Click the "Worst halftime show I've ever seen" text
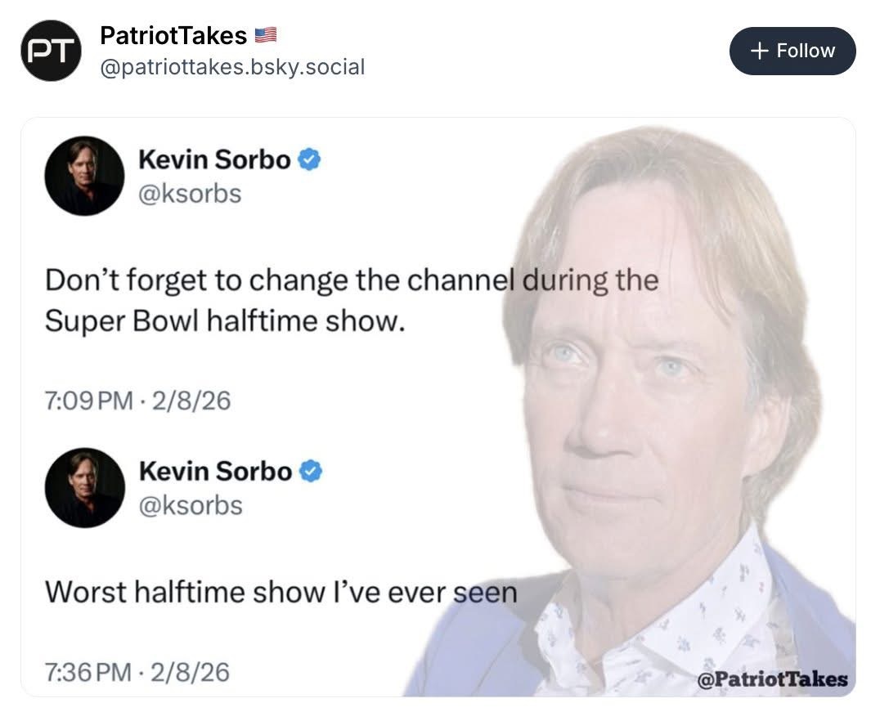The width and height of the screenshot is (880, 721). click(x=281, y=591)
